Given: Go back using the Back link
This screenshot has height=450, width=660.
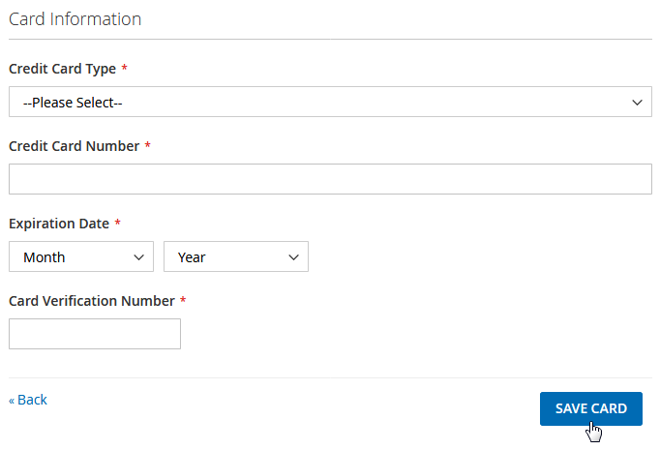Looking at the screenshot, I should [x=28, y=400].
